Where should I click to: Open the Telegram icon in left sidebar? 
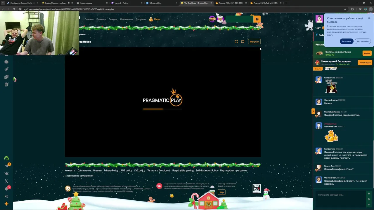(x=6, y=166)
